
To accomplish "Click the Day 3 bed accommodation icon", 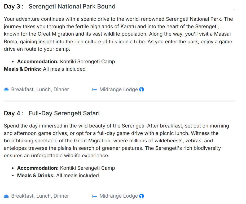I will pyautogui.click(x=94, y=90).
